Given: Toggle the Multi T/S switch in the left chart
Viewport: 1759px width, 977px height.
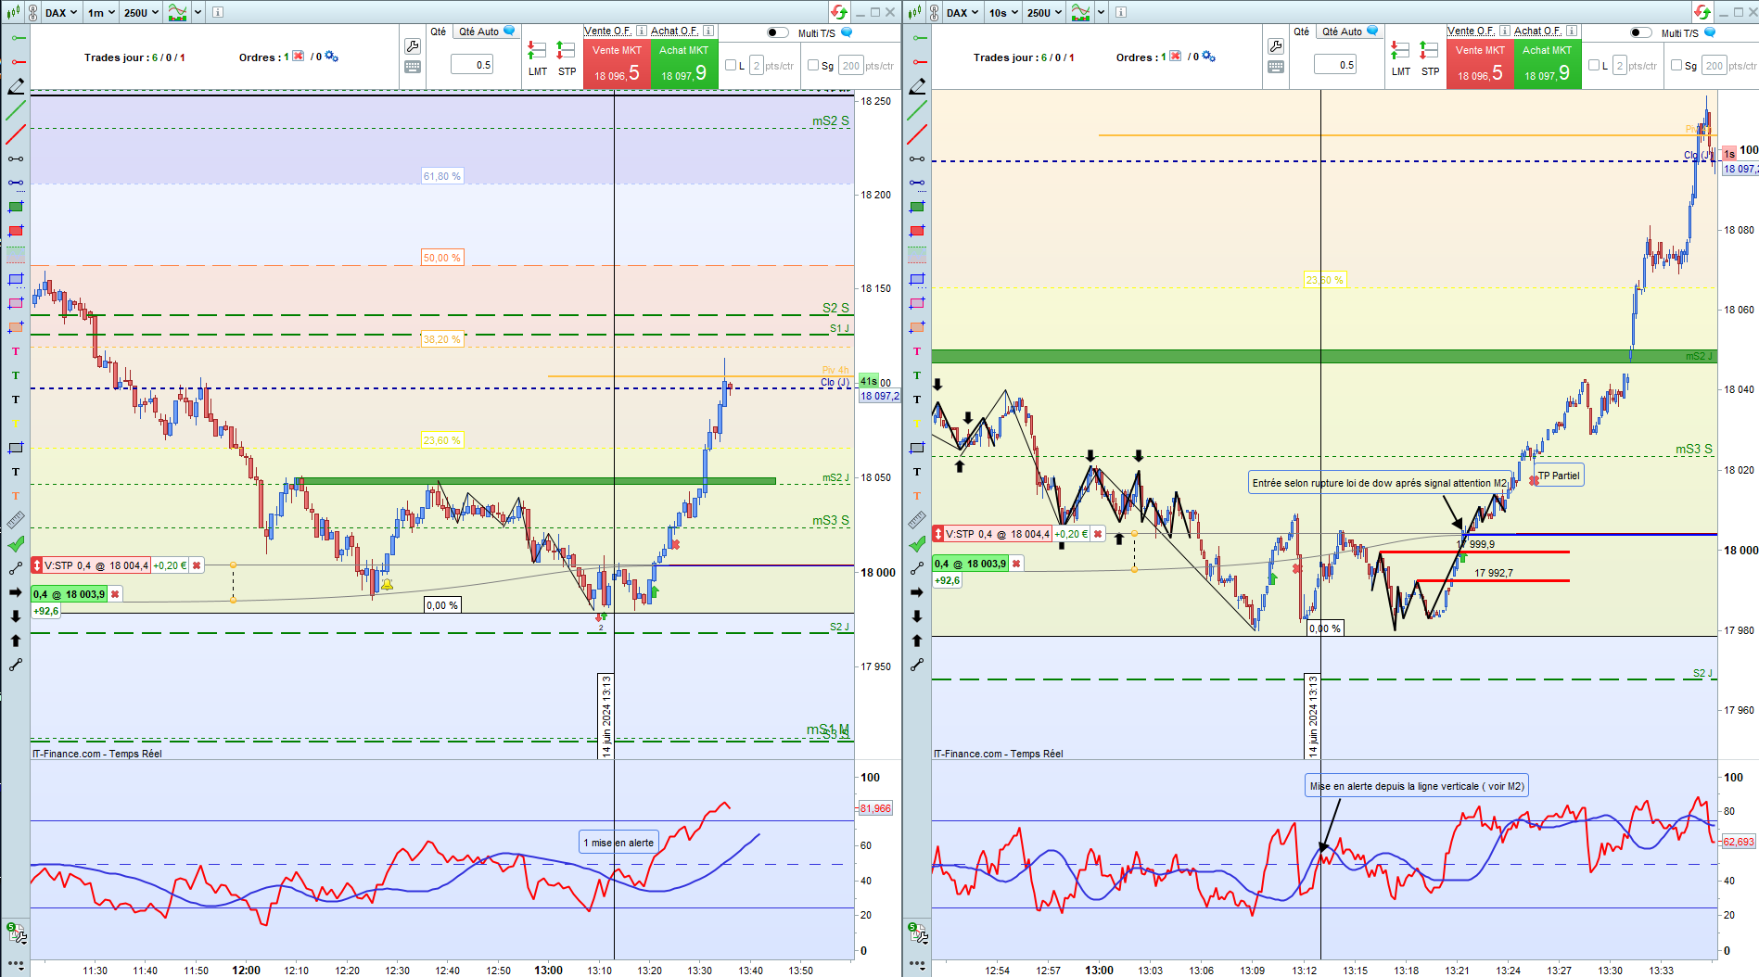Looking at the screenshot, I should coord(778,32).
